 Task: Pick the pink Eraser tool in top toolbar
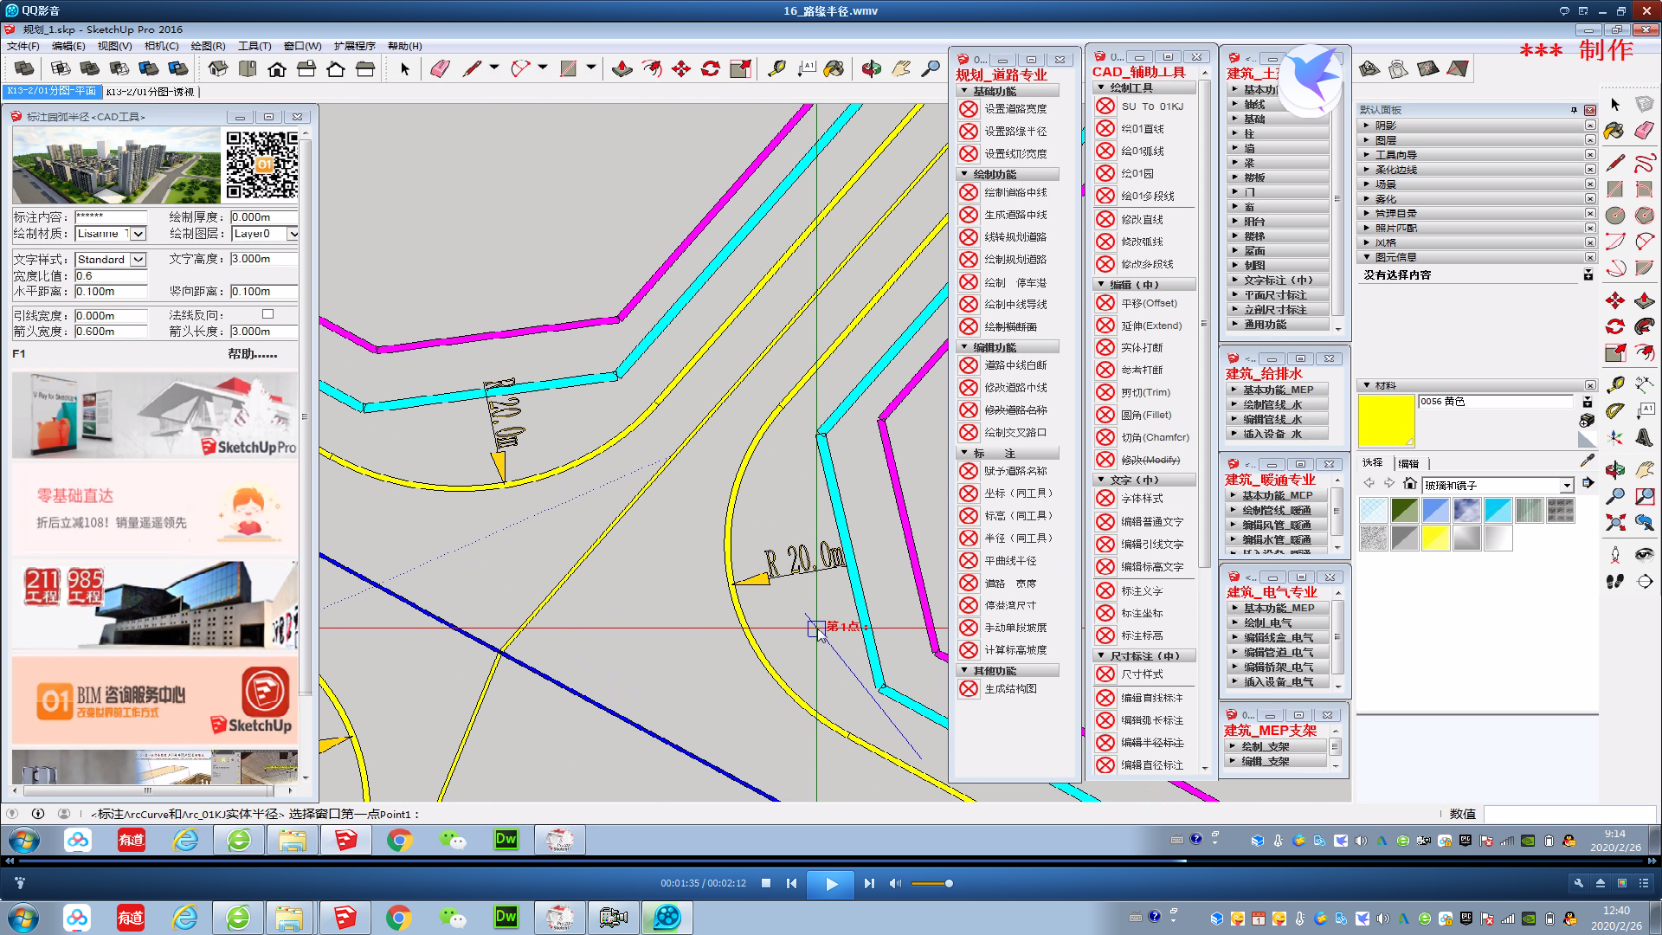(440, 69)
